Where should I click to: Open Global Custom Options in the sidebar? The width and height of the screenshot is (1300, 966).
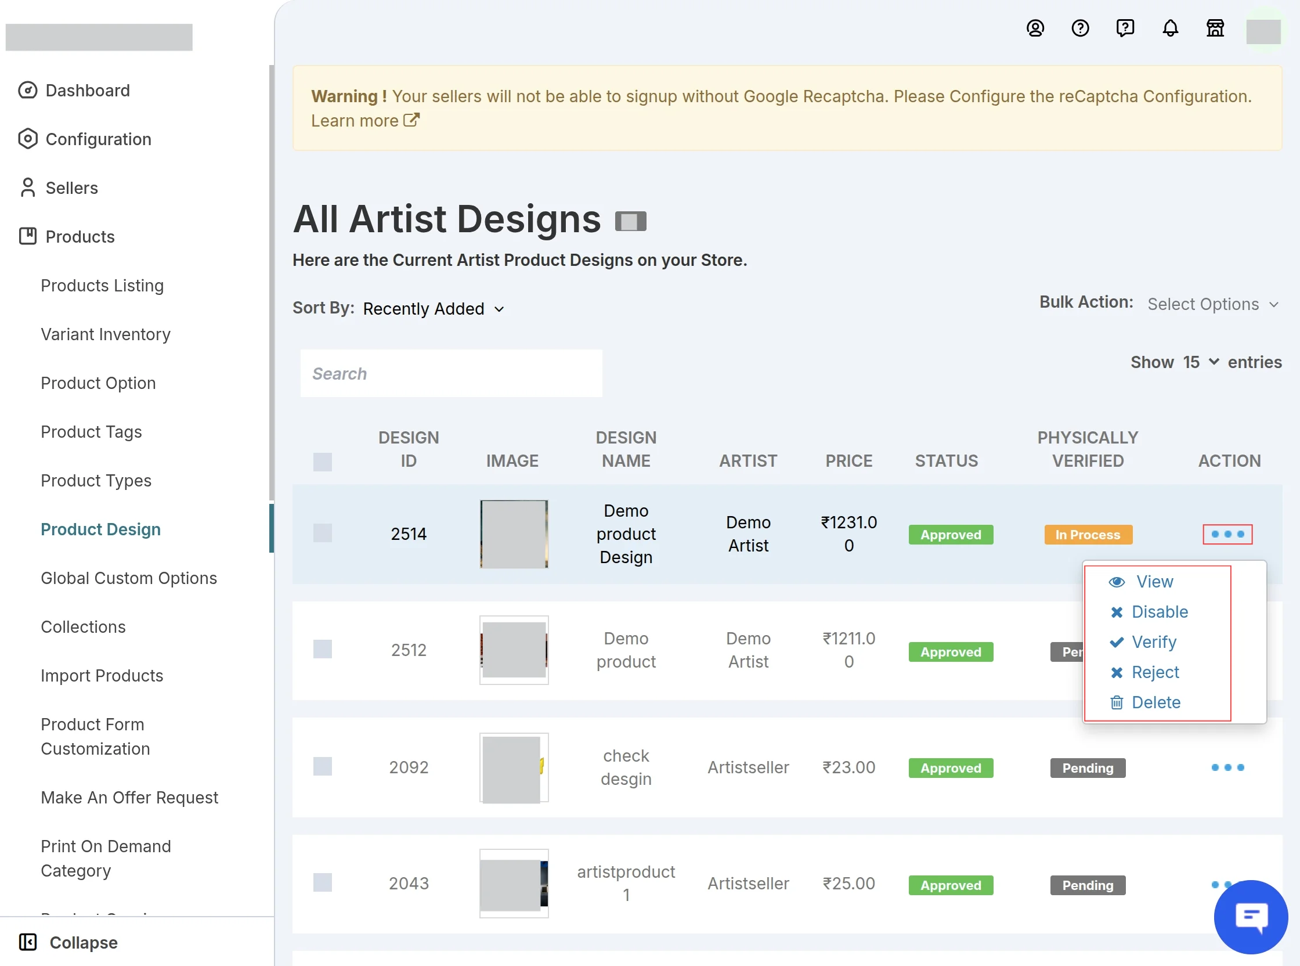pyautogui.click(x=129, y=578)
